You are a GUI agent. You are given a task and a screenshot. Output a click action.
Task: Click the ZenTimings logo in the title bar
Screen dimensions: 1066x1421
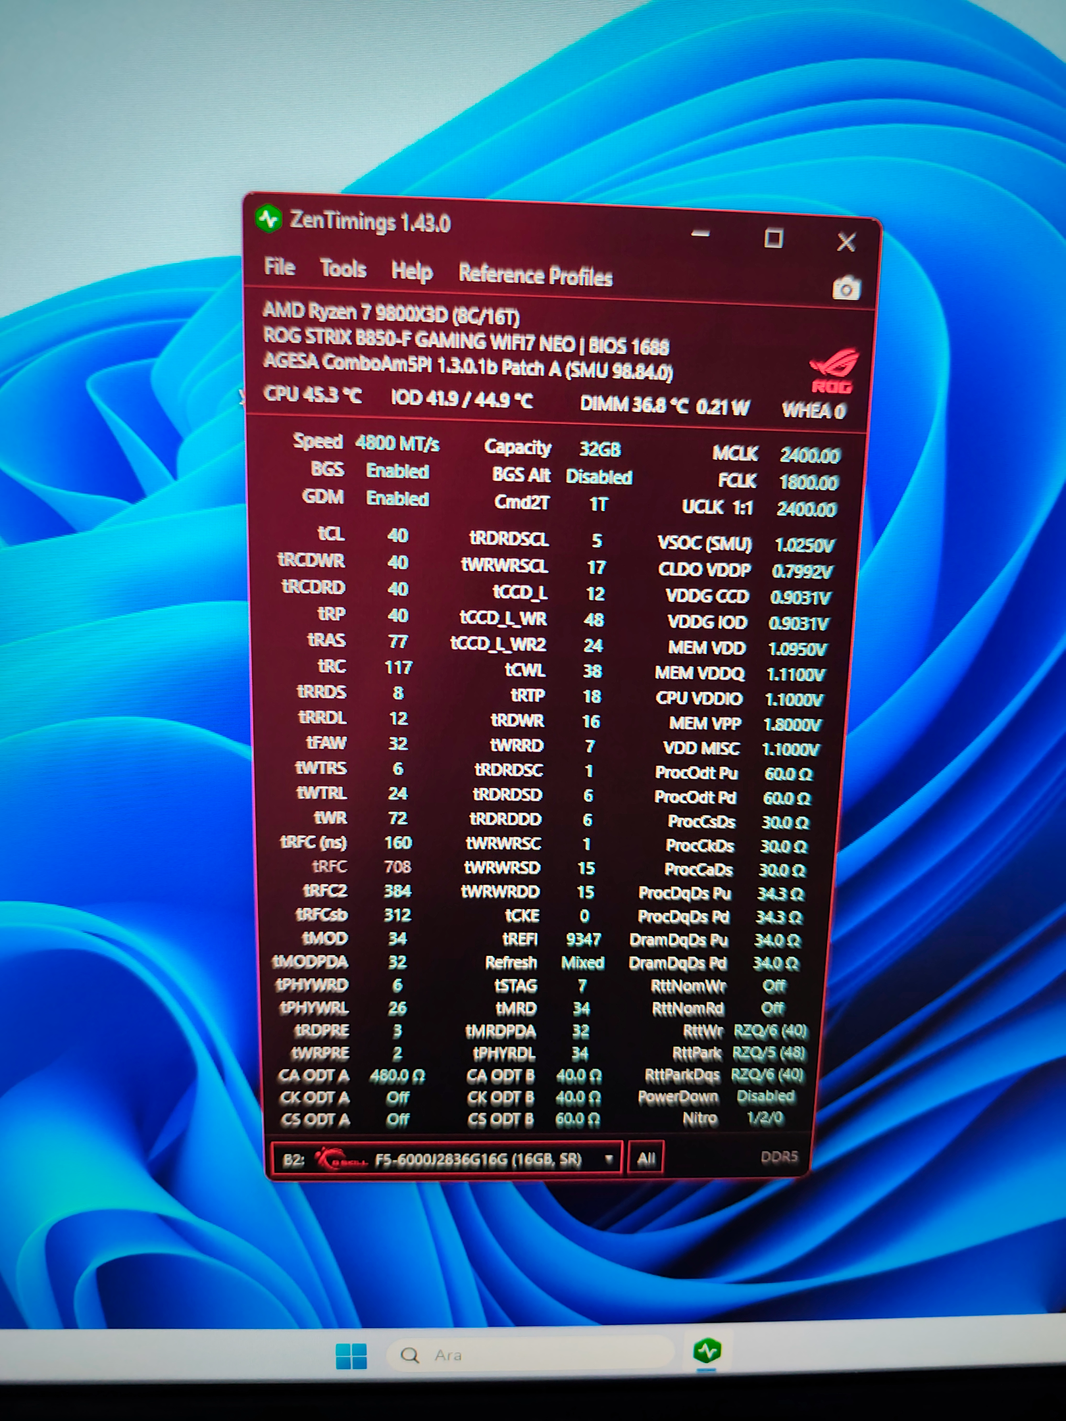[x=268, y=218]
